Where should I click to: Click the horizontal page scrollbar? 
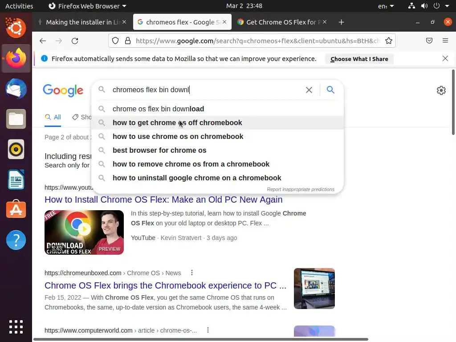coord(201,339)
